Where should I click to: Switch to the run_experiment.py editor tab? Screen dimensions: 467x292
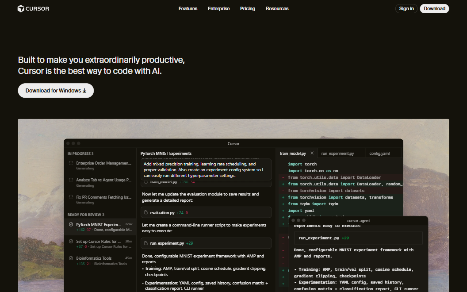[x=337, y=154]
